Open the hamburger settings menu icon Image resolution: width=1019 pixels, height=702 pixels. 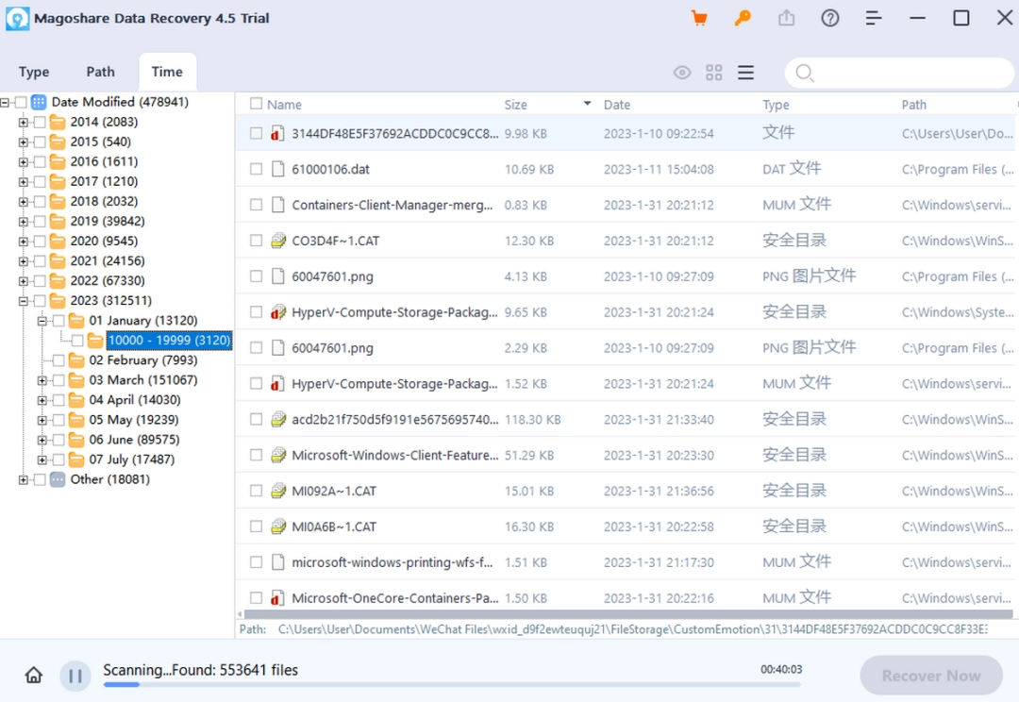point(873,17)
